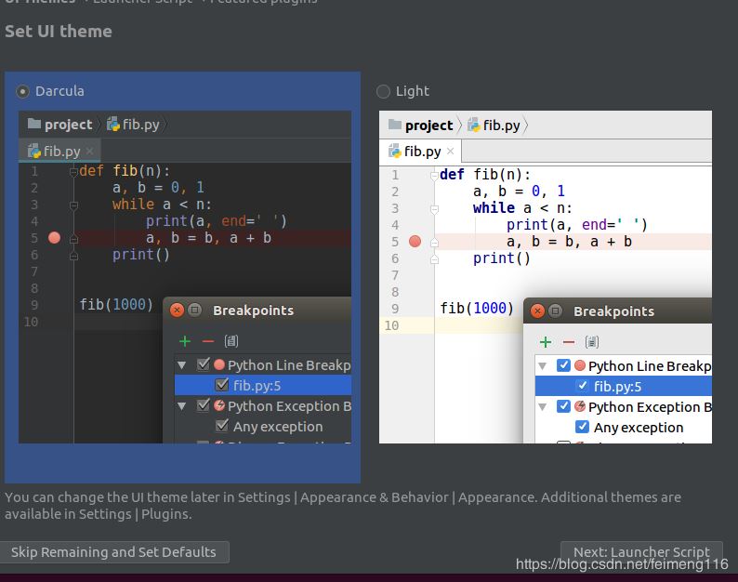Select the fib.py editor tab in Light preview
Screen dimensions: 738x582
click(x=415, y=151)
